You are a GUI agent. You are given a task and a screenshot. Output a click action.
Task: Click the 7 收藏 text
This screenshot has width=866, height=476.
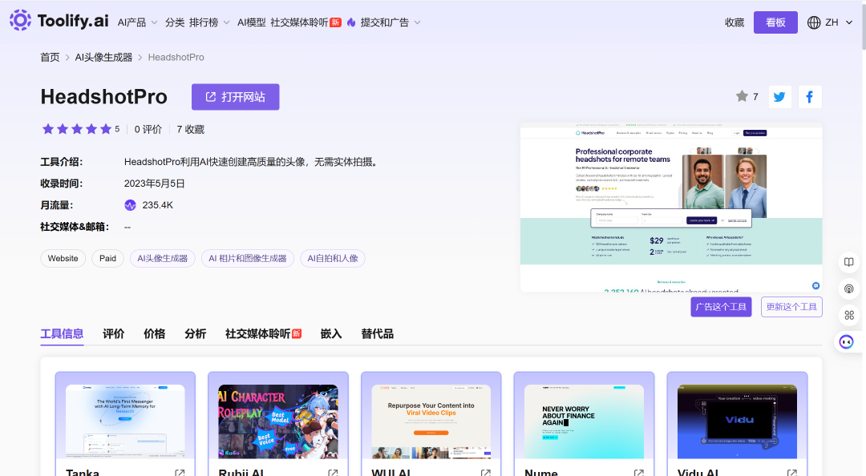pos(191,129)
